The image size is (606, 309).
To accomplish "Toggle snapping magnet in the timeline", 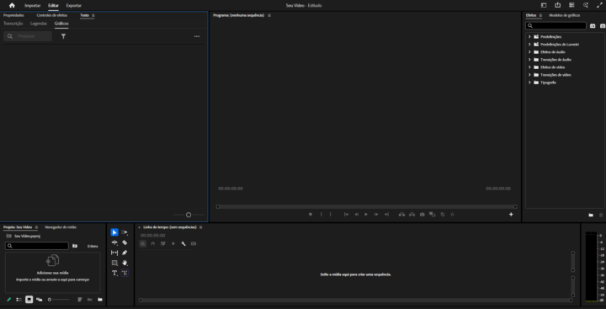I will [152, 243].
